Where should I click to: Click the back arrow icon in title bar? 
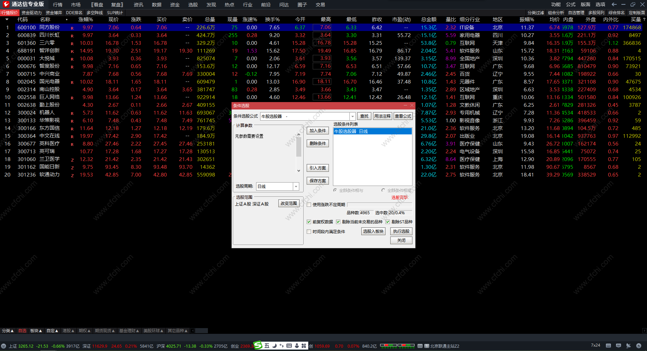pyautogui.click(x=614, y=4)
